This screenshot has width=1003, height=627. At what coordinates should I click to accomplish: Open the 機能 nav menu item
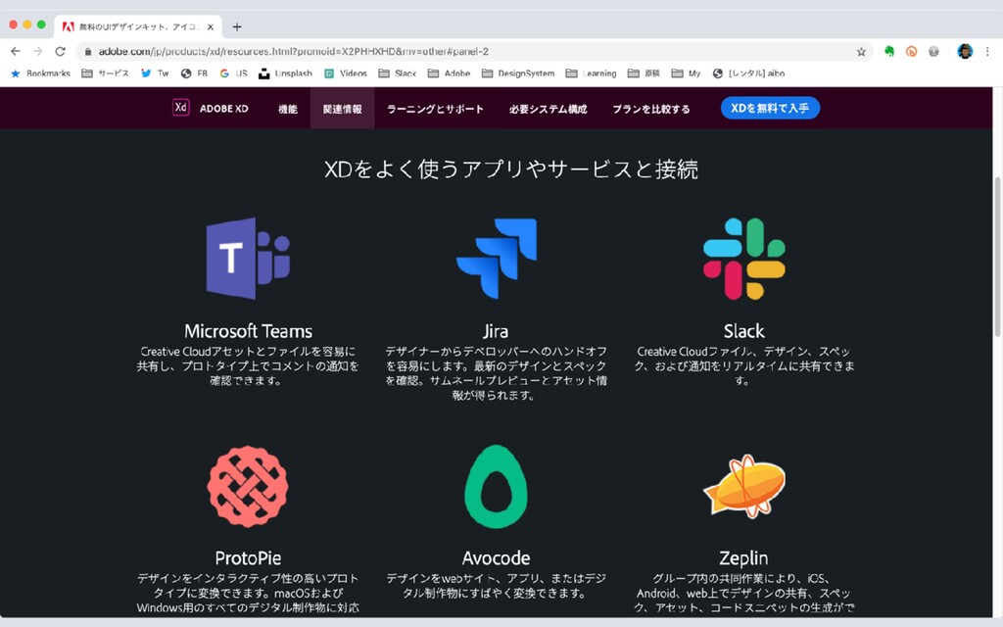point(288,109)
